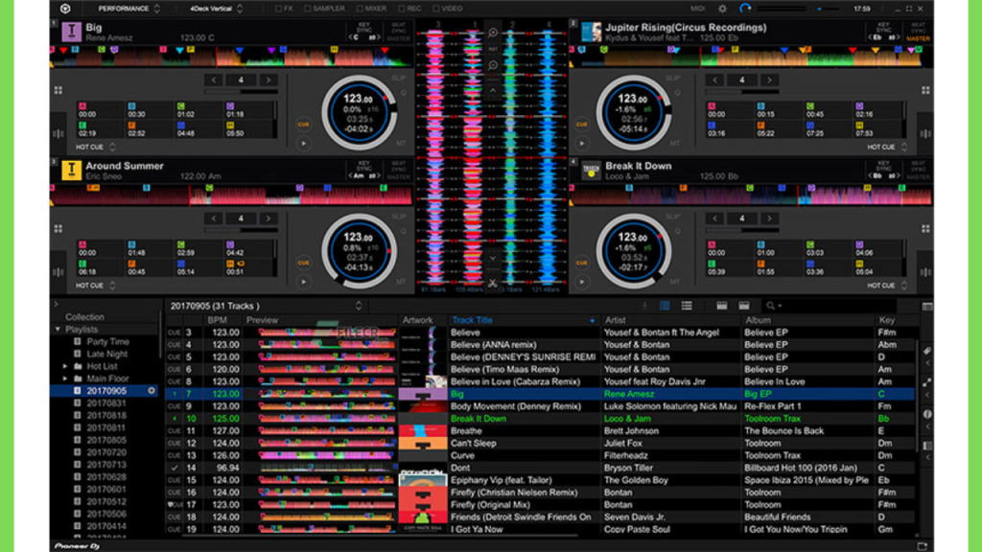
Task: Click the search magnifier in the browser
Action: (771, 306)
